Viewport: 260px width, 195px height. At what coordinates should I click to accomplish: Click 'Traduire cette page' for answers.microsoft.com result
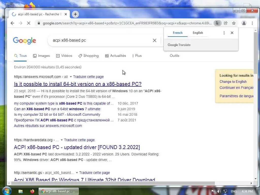(x=88, y=77)
